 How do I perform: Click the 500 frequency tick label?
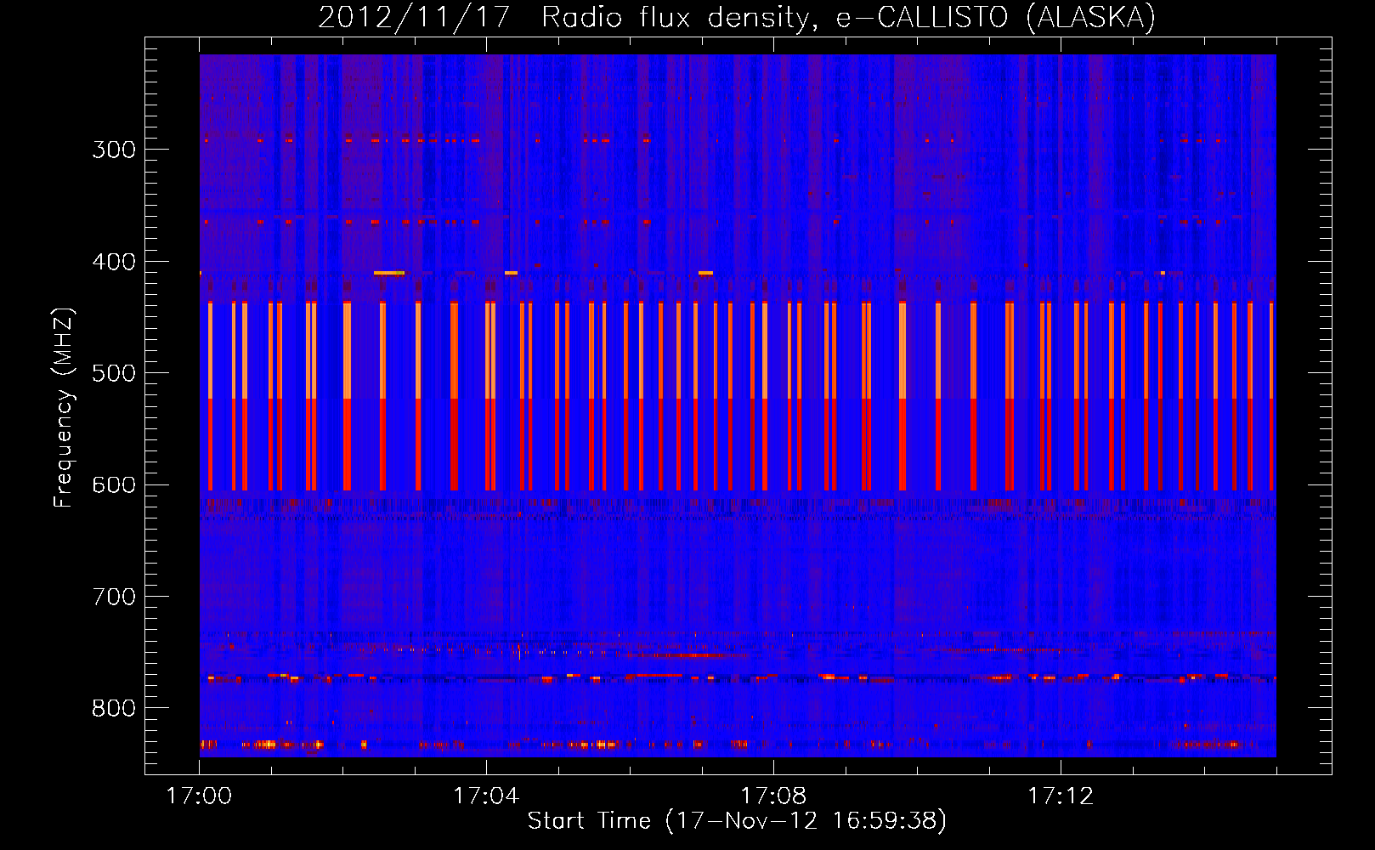(114, 373)
